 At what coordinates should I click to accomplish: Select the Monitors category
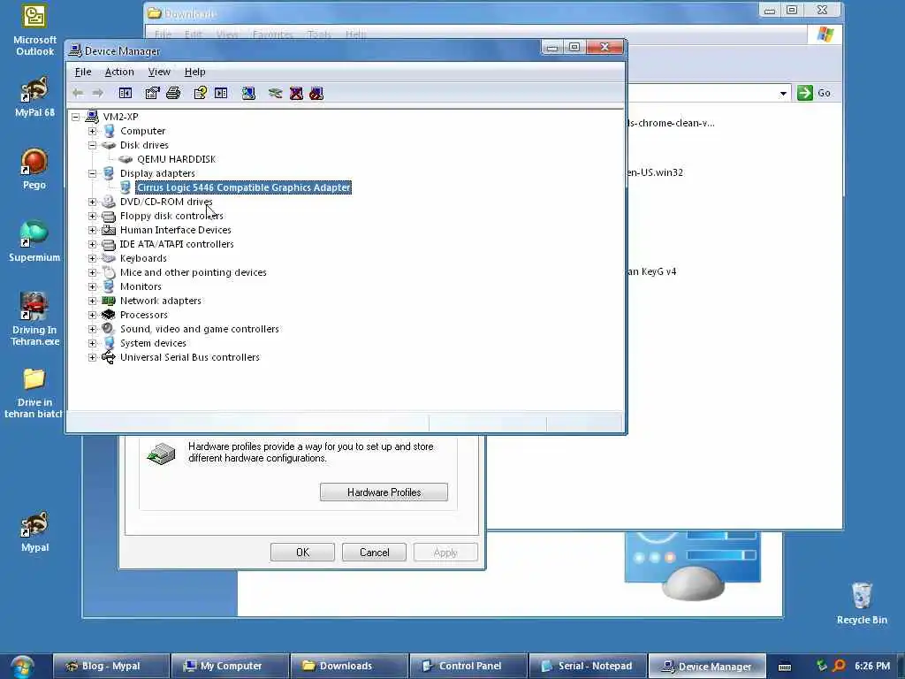pyautogui.click(x=141, y=286)
